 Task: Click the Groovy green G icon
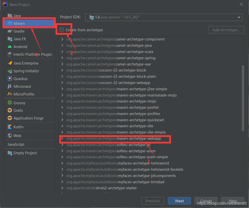click(x=10, y=102)
